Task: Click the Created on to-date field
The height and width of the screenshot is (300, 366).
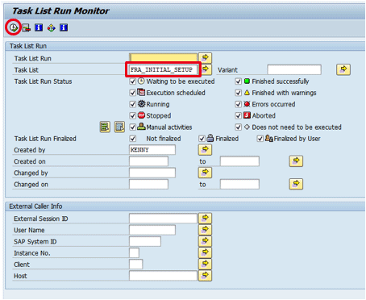Action: point(239,161)
